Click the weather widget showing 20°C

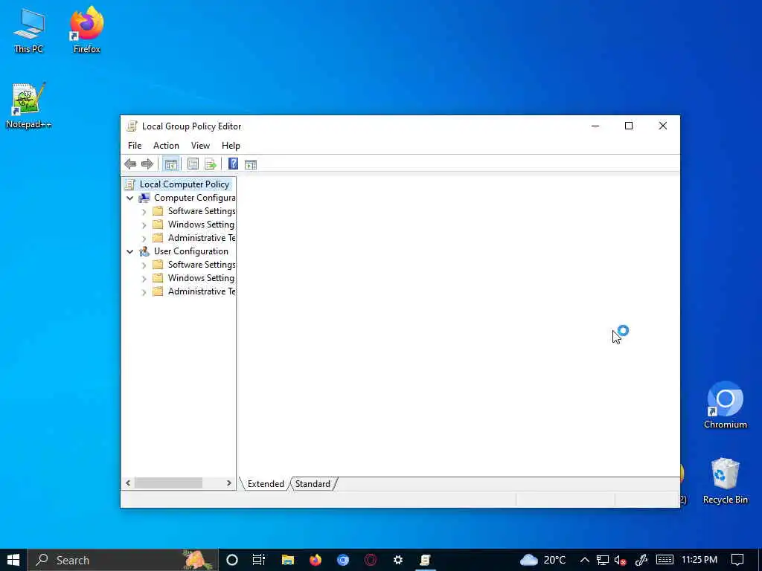click(x=542, y=560)
